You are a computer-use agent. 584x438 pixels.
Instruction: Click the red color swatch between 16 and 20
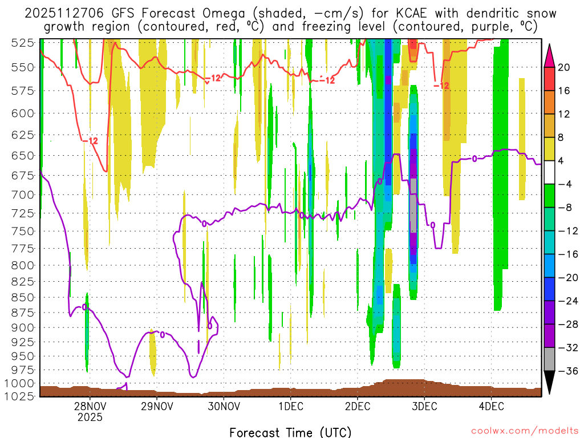point(549,79)
